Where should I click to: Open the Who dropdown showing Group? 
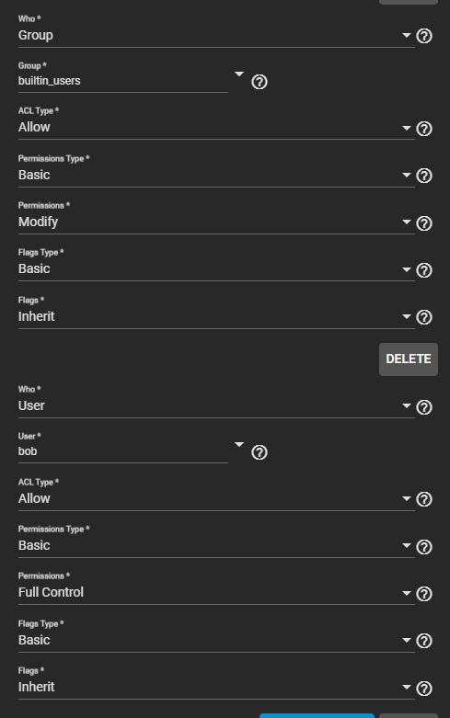[216, 35]
